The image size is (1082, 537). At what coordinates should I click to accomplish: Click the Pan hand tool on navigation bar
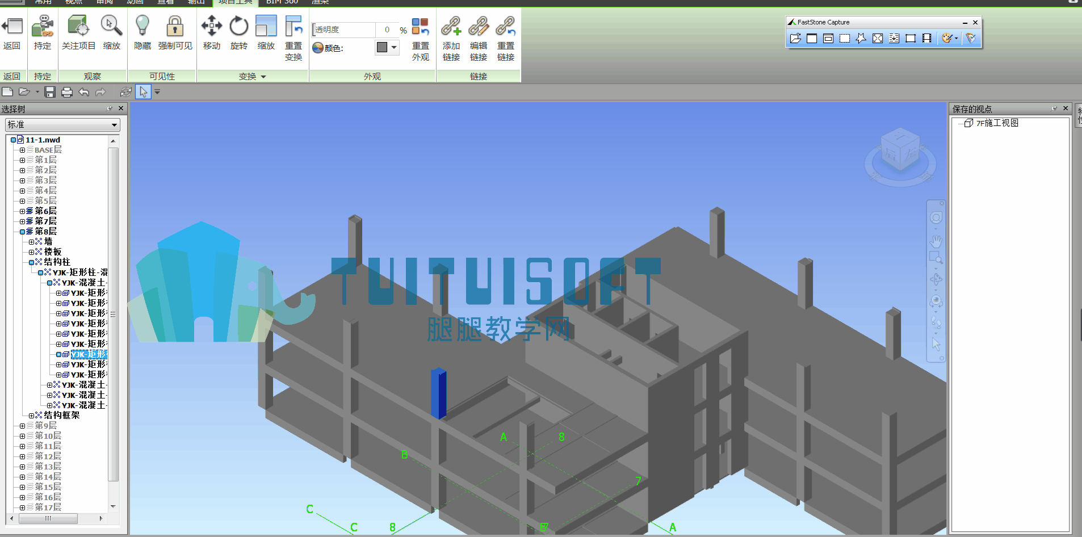coord(936,241)
